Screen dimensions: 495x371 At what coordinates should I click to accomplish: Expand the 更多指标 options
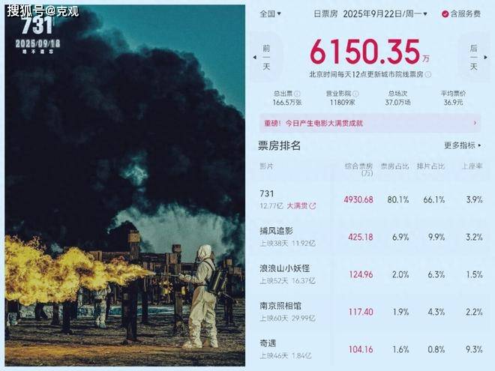463,145
